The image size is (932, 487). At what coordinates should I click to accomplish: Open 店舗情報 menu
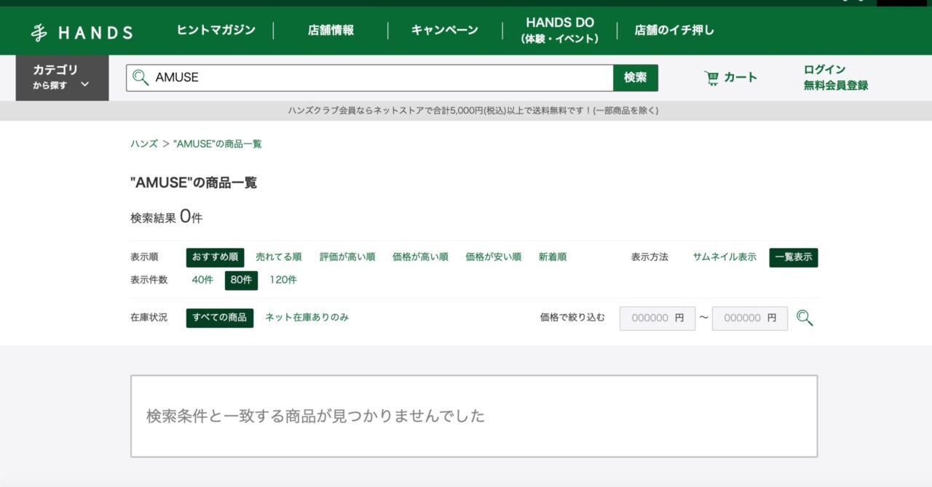(x=331, y=31)
